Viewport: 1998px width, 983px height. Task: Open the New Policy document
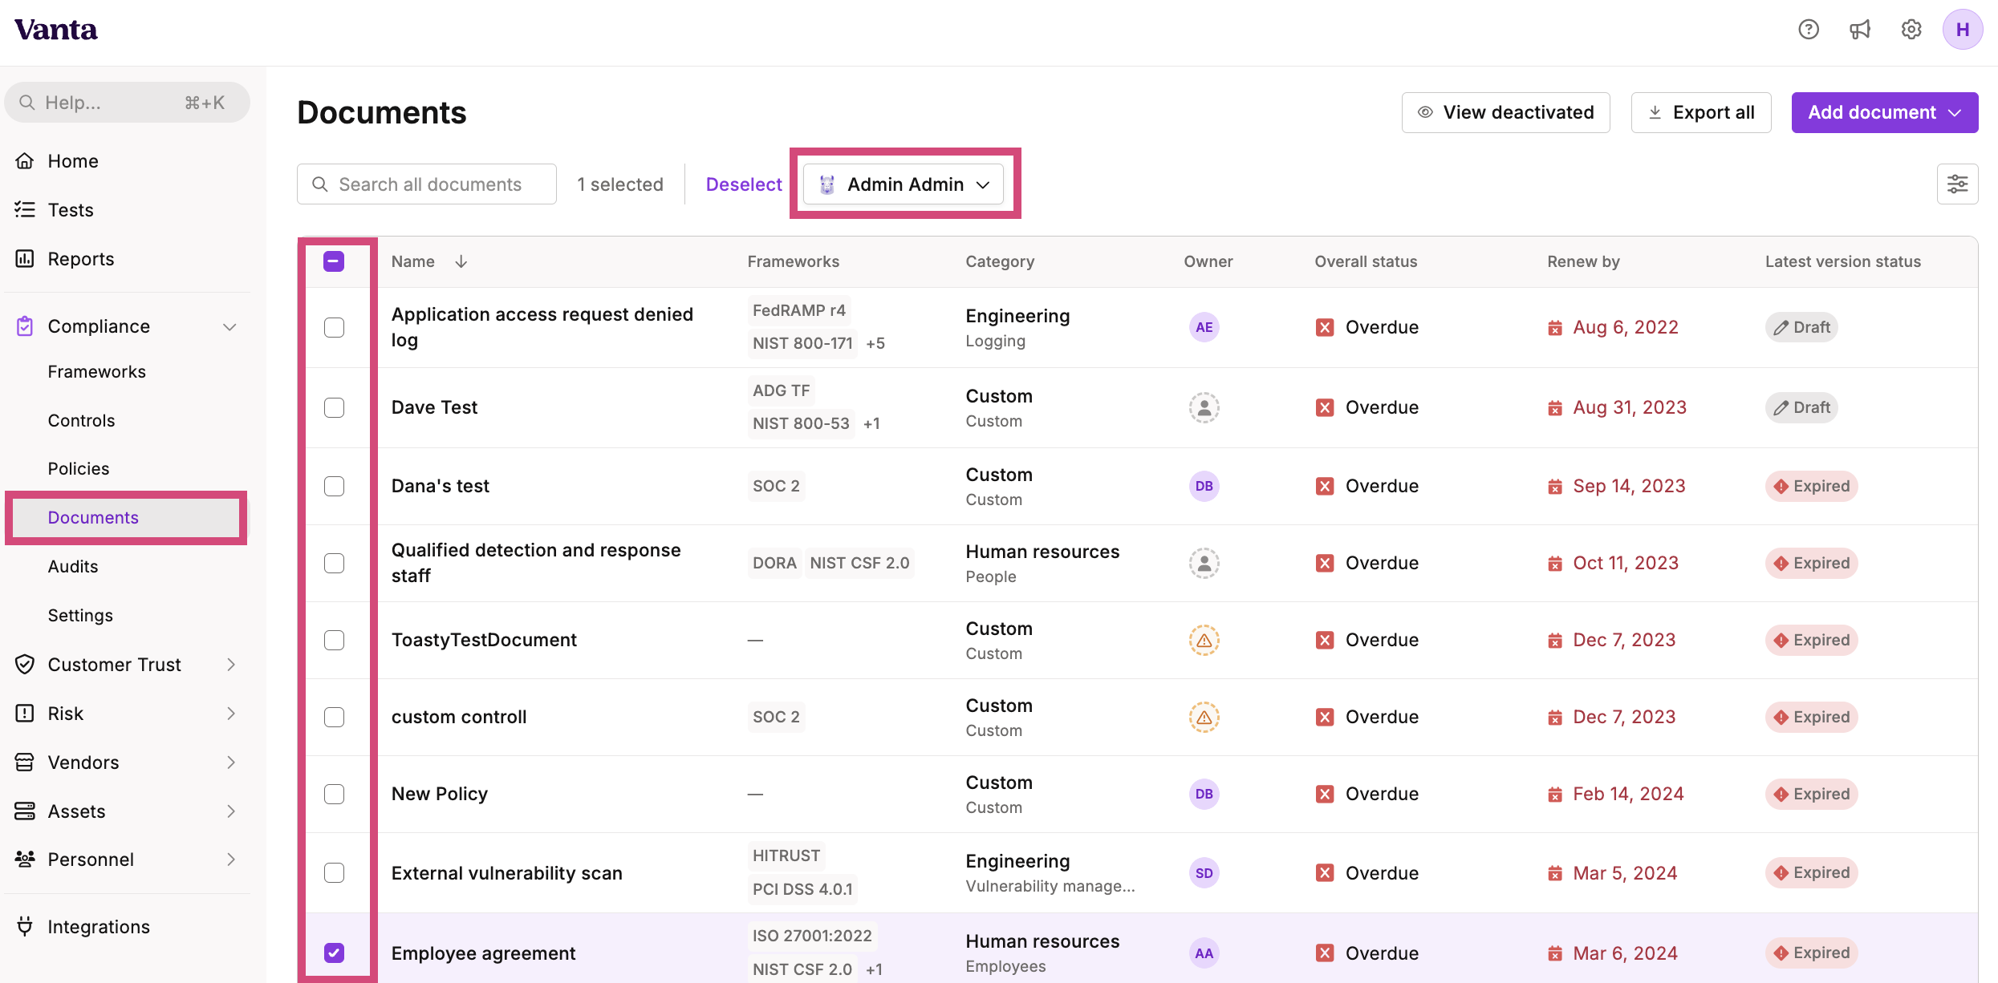tap(440, 794)
